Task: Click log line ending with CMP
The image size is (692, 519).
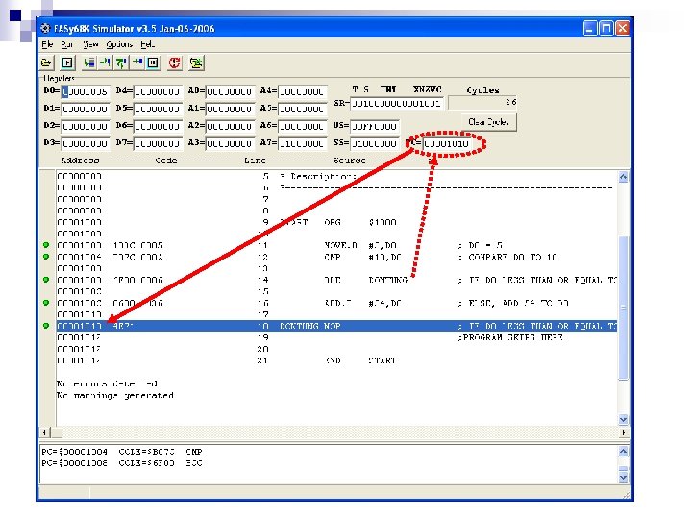Action: click(122, 452)
